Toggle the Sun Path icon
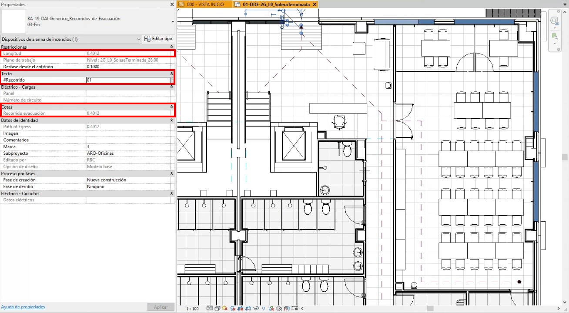569x313 pixels. pyautogui.click(x=225, y=308)
